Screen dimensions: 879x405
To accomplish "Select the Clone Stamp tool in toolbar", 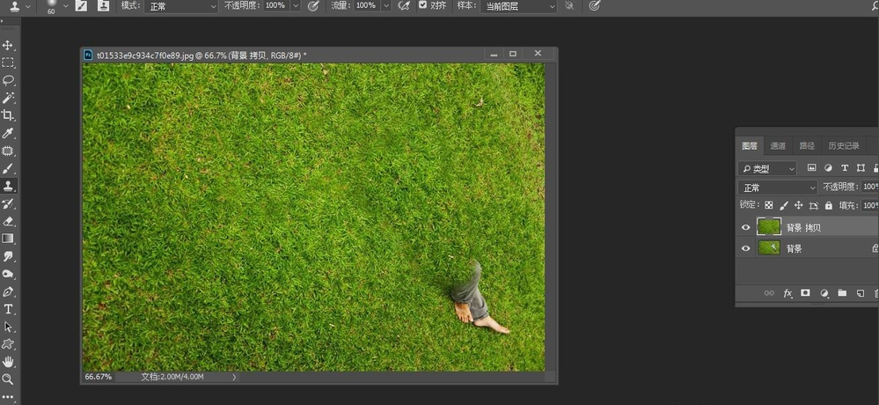I will click(x=8, y=186).
